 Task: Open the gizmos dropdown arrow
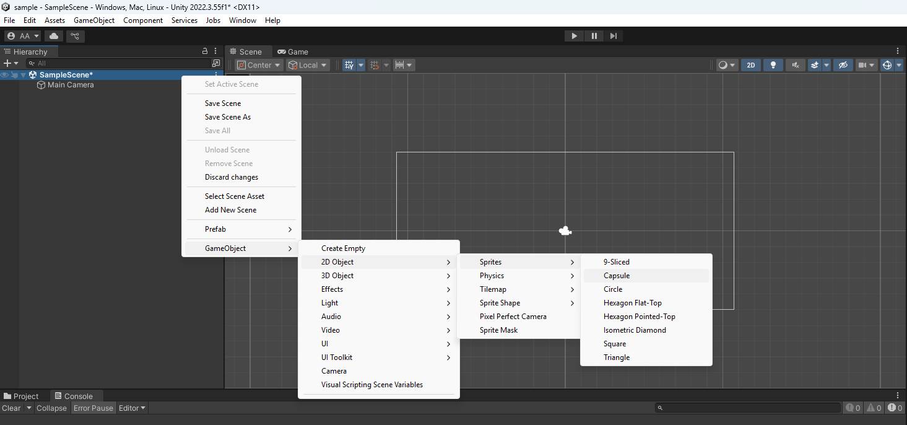click(x=899, y=65)
